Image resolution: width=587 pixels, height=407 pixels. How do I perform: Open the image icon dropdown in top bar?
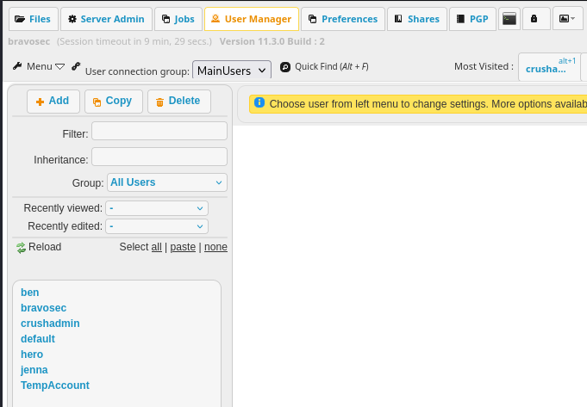tap(566, 19)
